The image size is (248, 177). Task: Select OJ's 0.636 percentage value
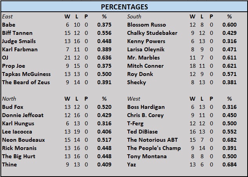tap(104, 58)
